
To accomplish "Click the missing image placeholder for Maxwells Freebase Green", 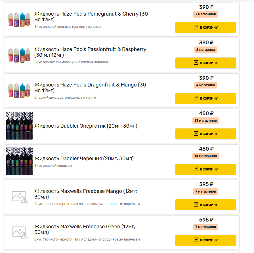I will click(x=20, y=232).
